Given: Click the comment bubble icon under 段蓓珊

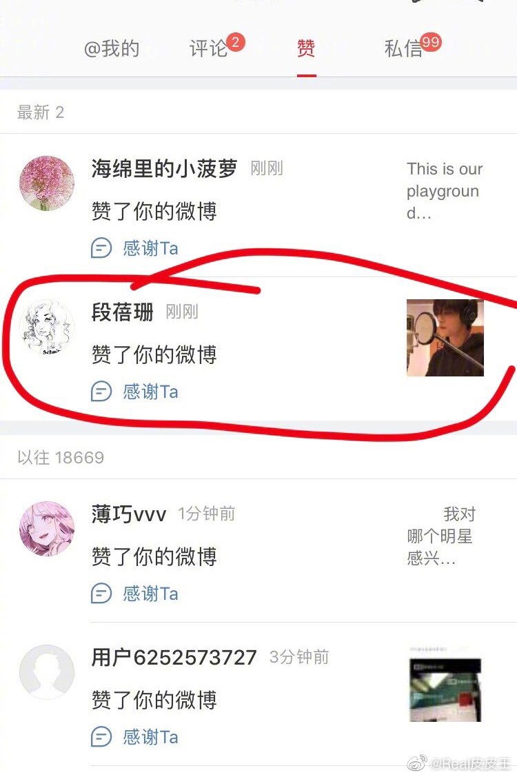Looking at the screenshot, I should (101, 392).
